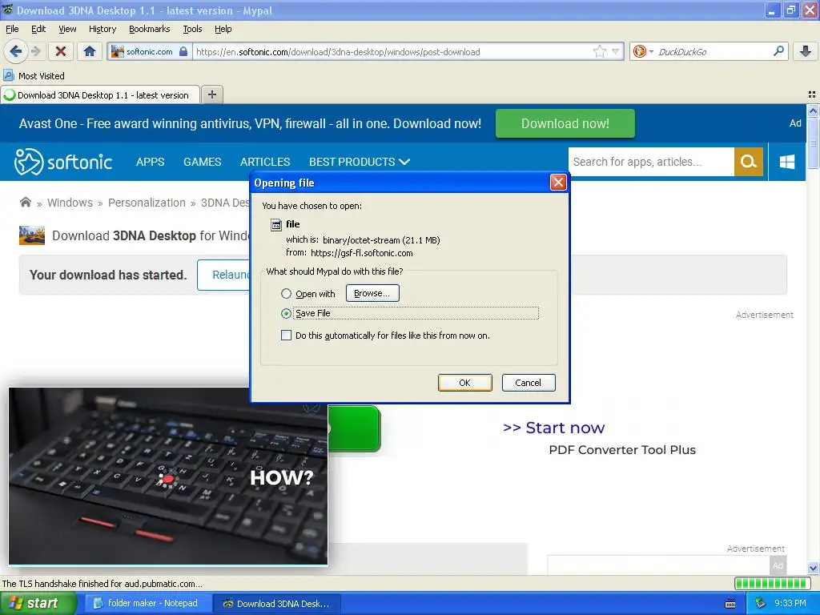Click the Windows platform icon in Softonic header
Image resolution: width=820 pixels, height=615 pixels.
point(786,162)
